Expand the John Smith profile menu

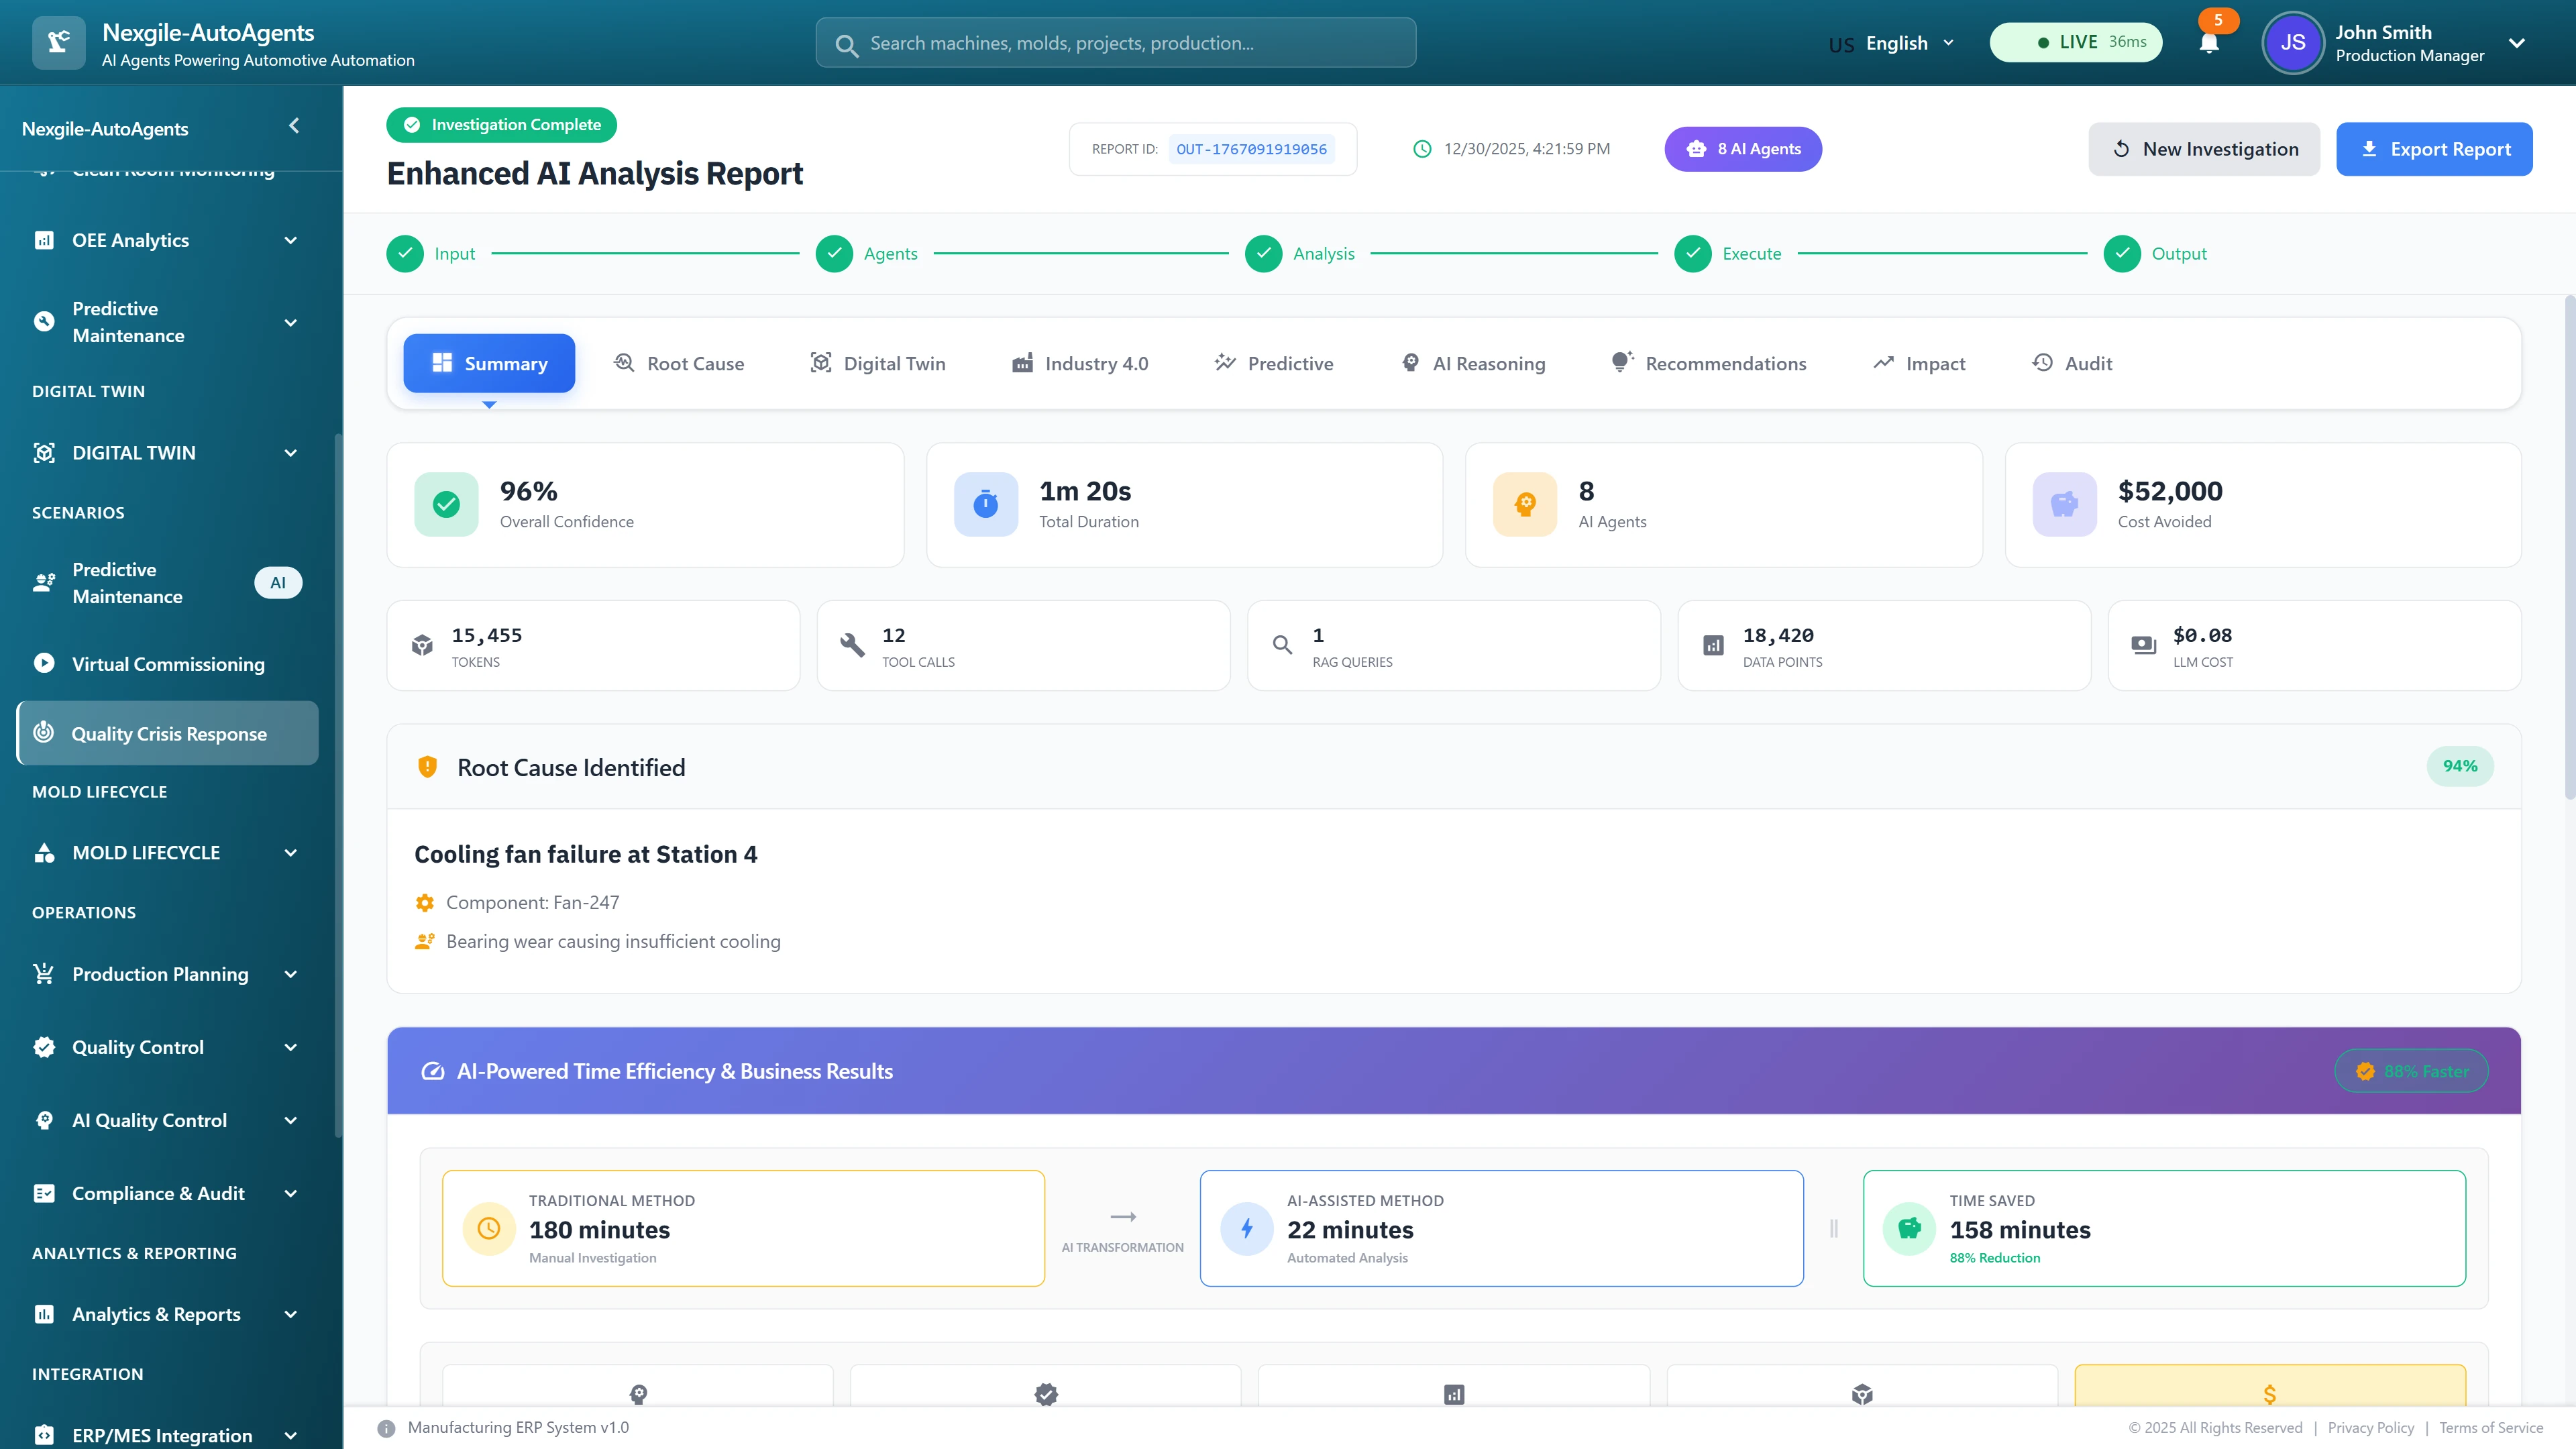click(x=2518, y=42)
